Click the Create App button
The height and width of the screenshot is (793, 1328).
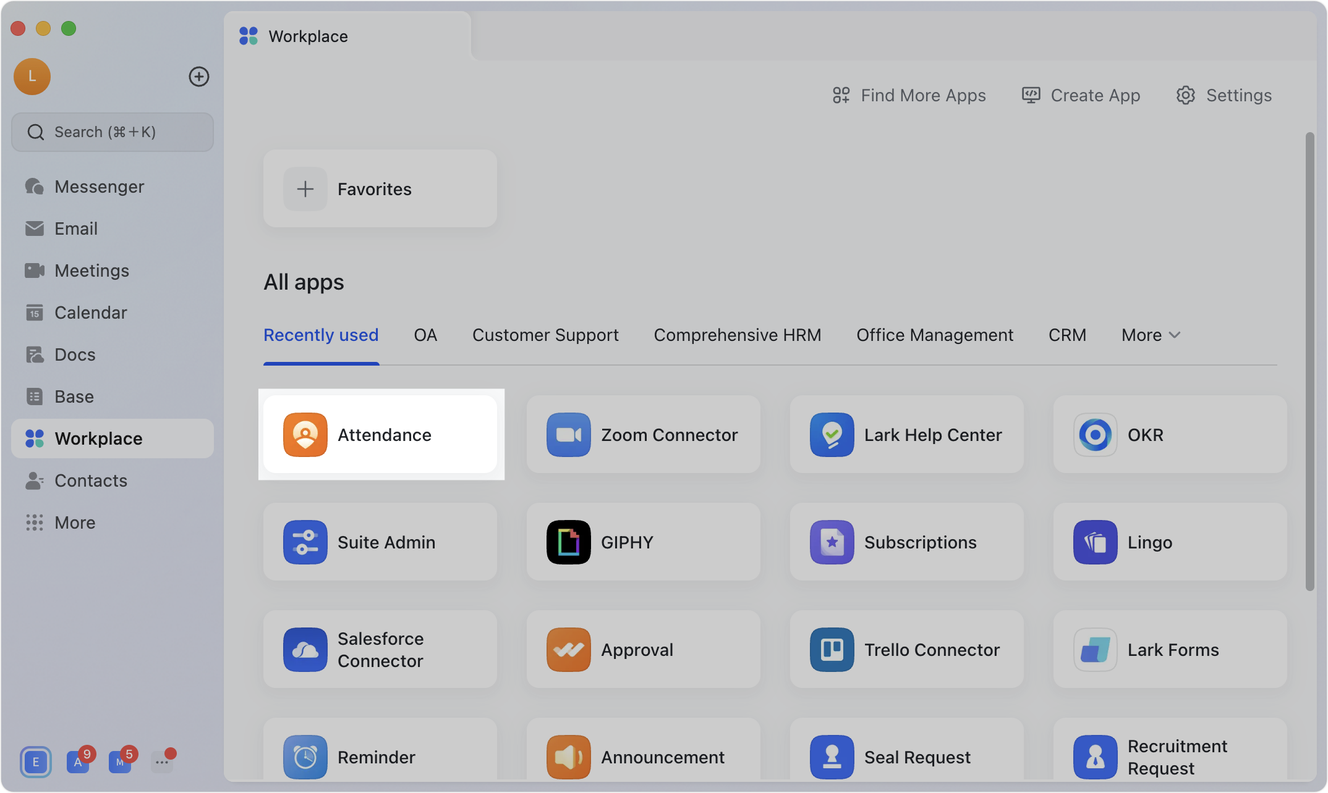[x=1081, y=95]
